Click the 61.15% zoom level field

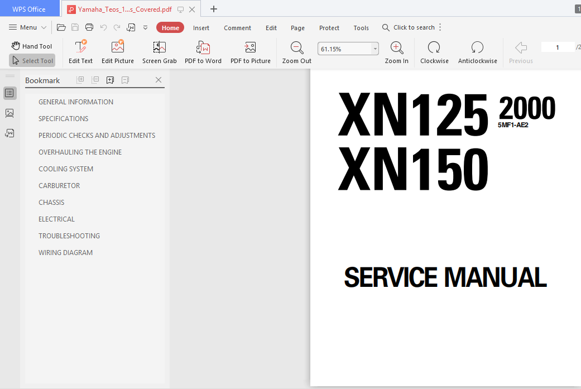tap(344, 49)
